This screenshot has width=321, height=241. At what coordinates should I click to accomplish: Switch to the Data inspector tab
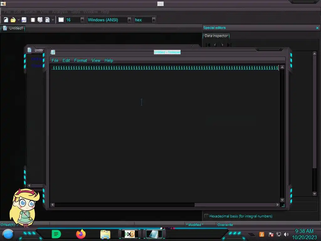pyautogui.click(x=216, y=36)
